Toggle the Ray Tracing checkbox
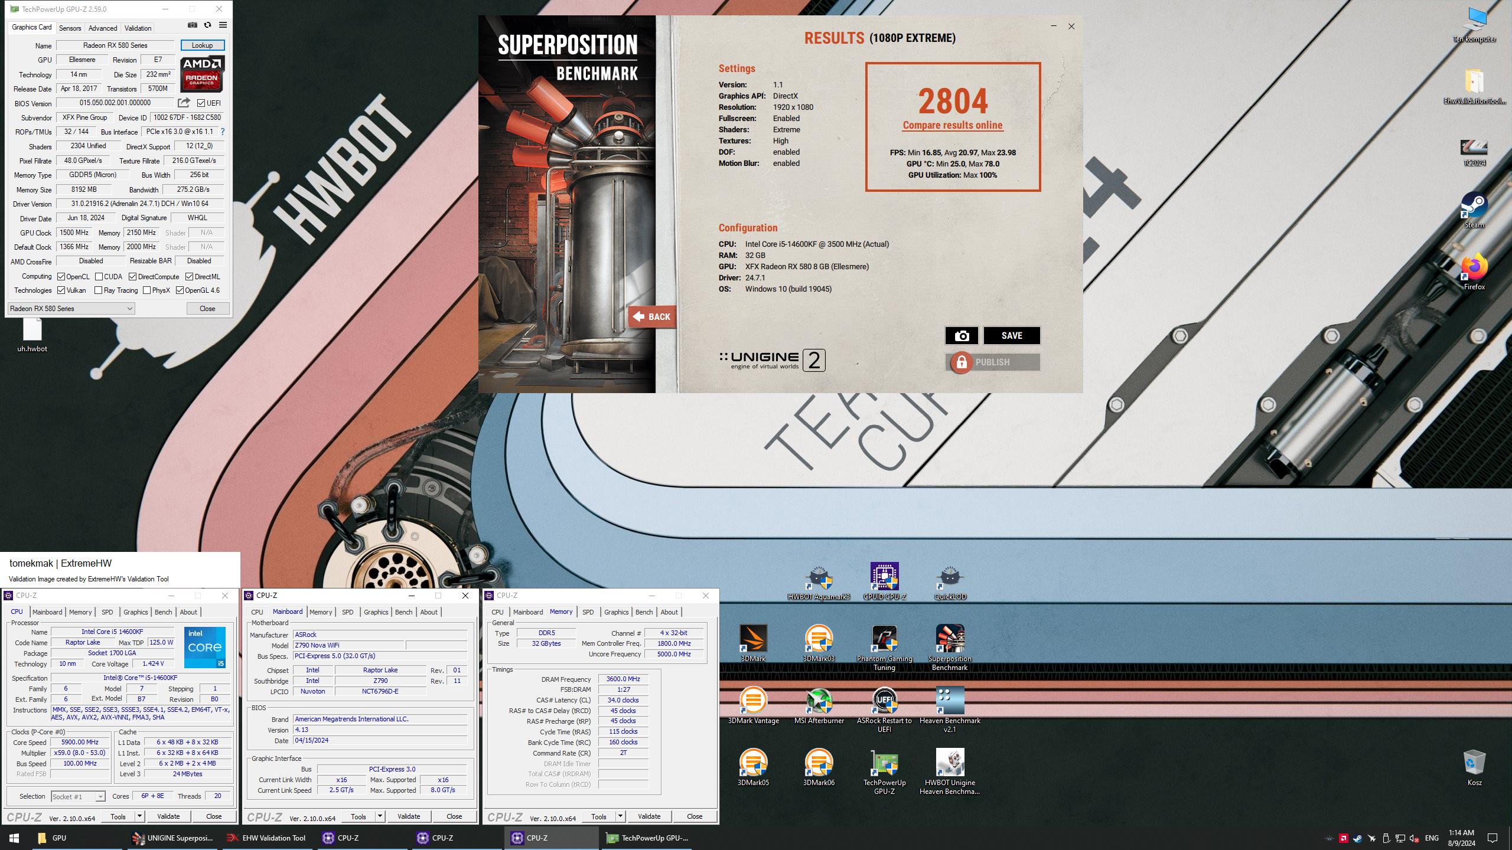The height and width of the screenshot is (850, 1512). pos(98,290)
